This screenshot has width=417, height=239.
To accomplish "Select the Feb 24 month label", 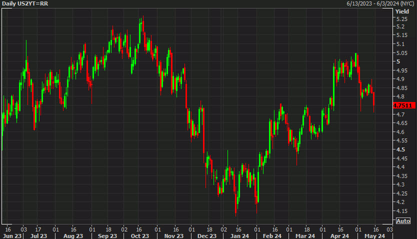I will coord(272,236).
